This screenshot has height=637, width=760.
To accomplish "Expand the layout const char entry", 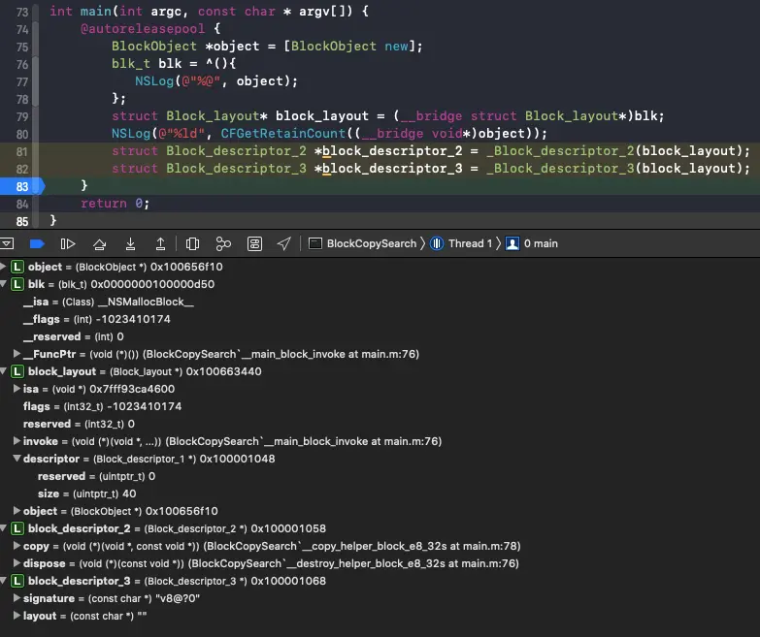I will coord(17,616).
